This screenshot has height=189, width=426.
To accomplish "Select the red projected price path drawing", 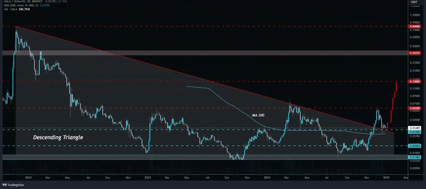I will pos(393,105).
